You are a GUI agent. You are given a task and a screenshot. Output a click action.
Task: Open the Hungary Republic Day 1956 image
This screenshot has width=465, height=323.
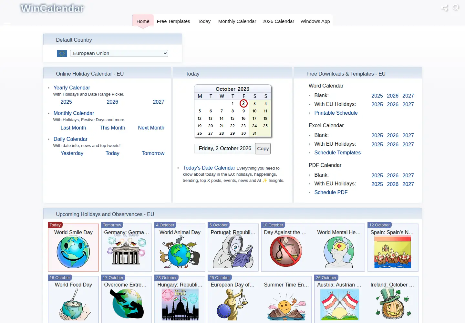click(180, 305)
